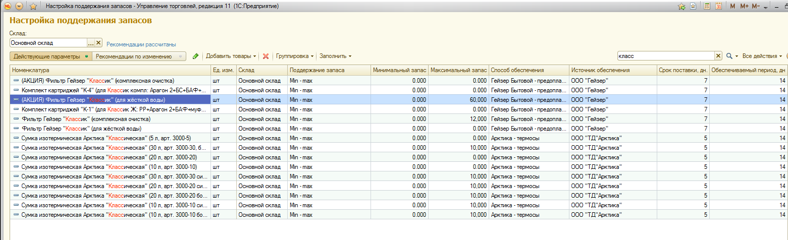Expand the 'Добавить товары' dropdown
The width and height of the screenshot is (788, 240).
[231, 56]
